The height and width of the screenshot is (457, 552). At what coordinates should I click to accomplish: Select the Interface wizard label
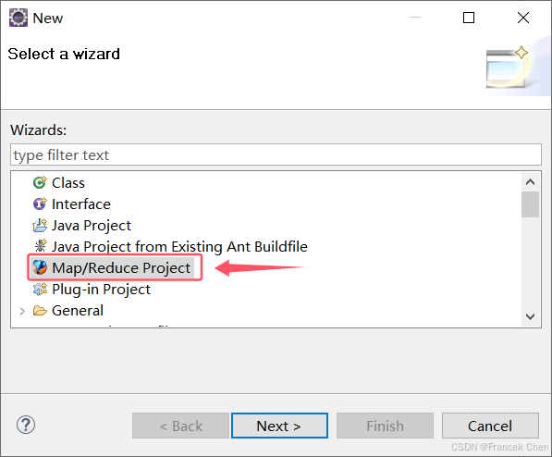click(x=81, y=204)
